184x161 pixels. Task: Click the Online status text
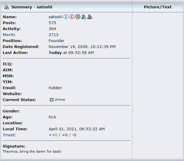tap(60, 100)
